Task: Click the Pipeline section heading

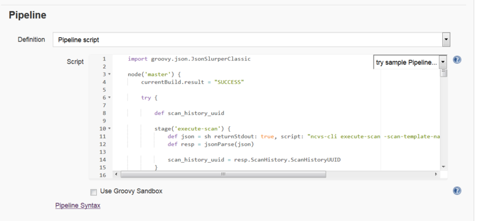Action: [x=28, y=15]
